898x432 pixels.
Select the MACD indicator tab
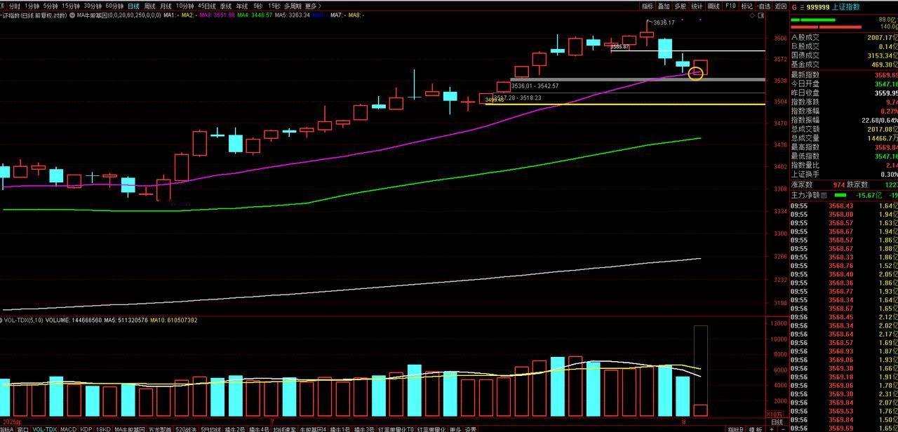click(x=68, y=428)
